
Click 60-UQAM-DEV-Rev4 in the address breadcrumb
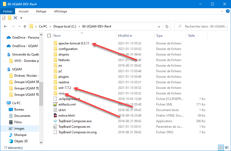tap(97, 26)
